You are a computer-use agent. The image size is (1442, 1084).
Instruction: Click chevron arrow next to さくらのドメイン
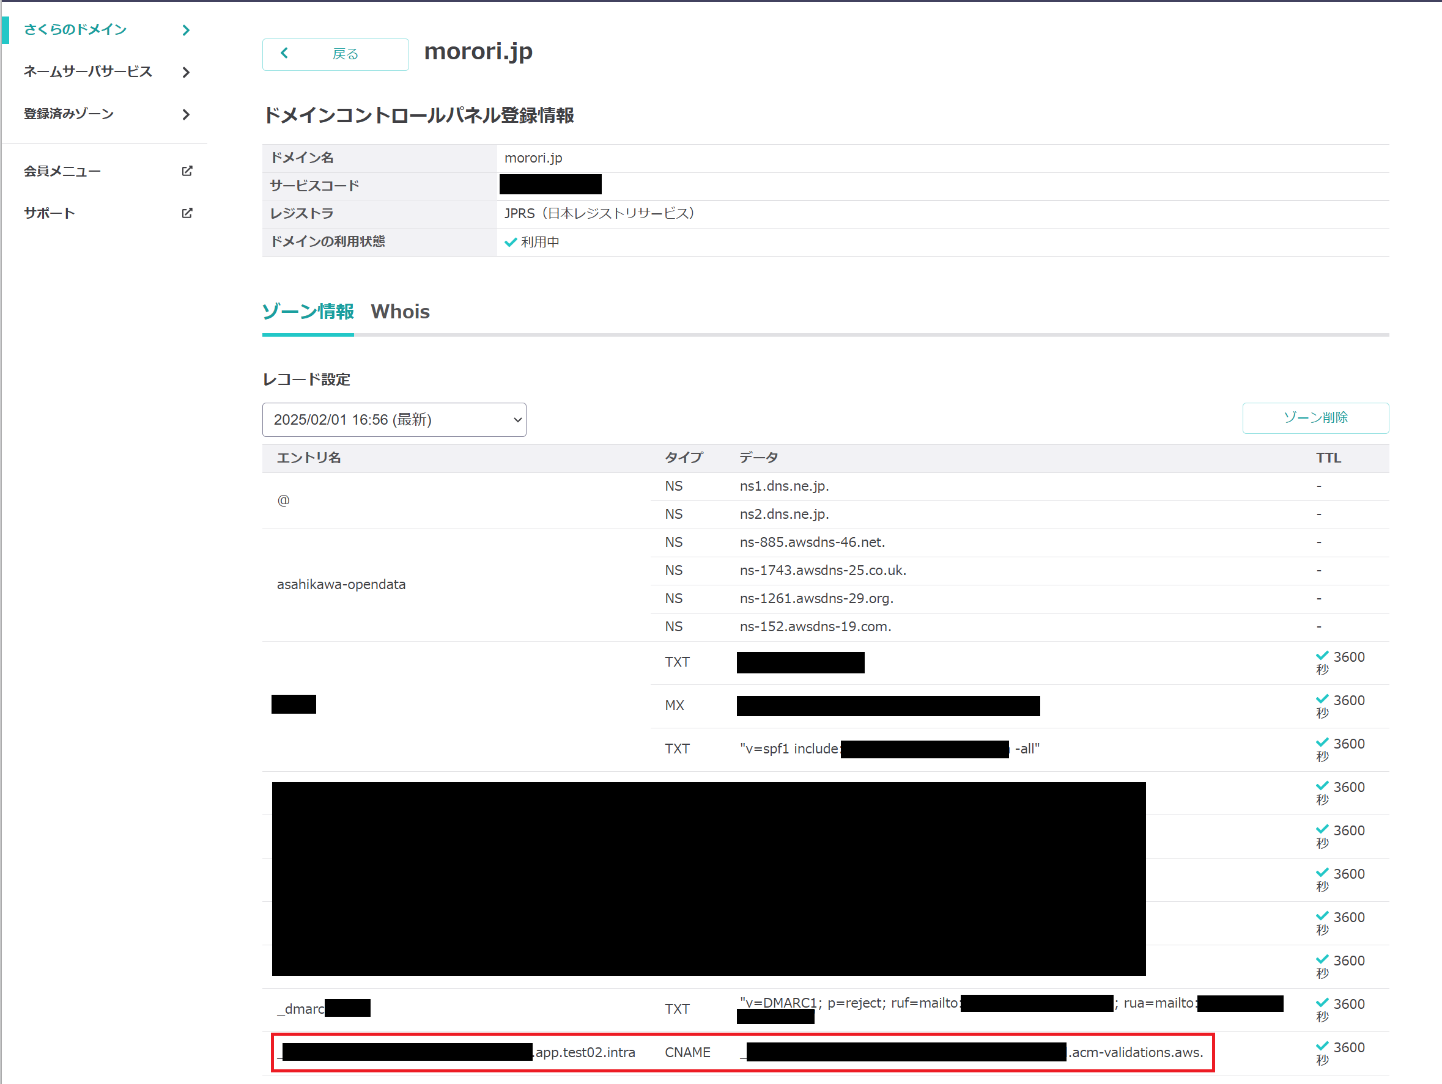coord(187,30)
